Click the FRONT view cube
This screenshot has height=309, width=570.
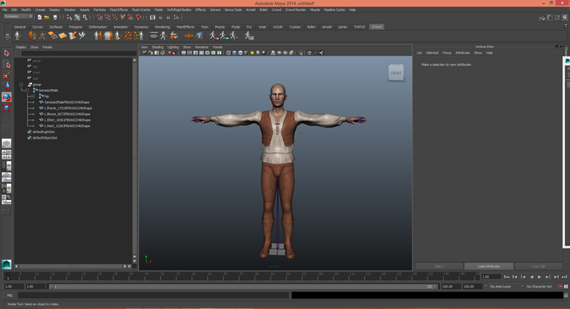click(x=395, y=73)
